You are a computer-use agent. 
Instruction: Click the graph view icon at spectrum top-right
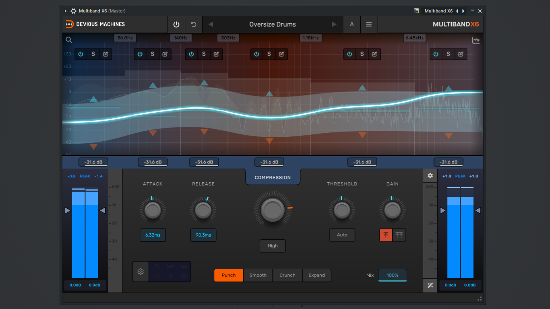[x=476, y=40]
